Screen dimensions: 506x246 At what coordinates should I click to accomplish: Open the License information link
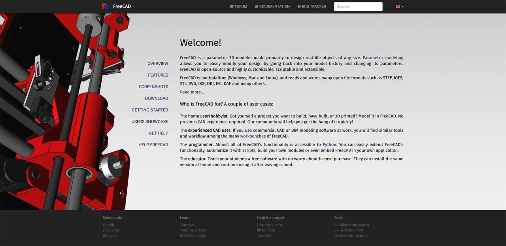(351, 236)
